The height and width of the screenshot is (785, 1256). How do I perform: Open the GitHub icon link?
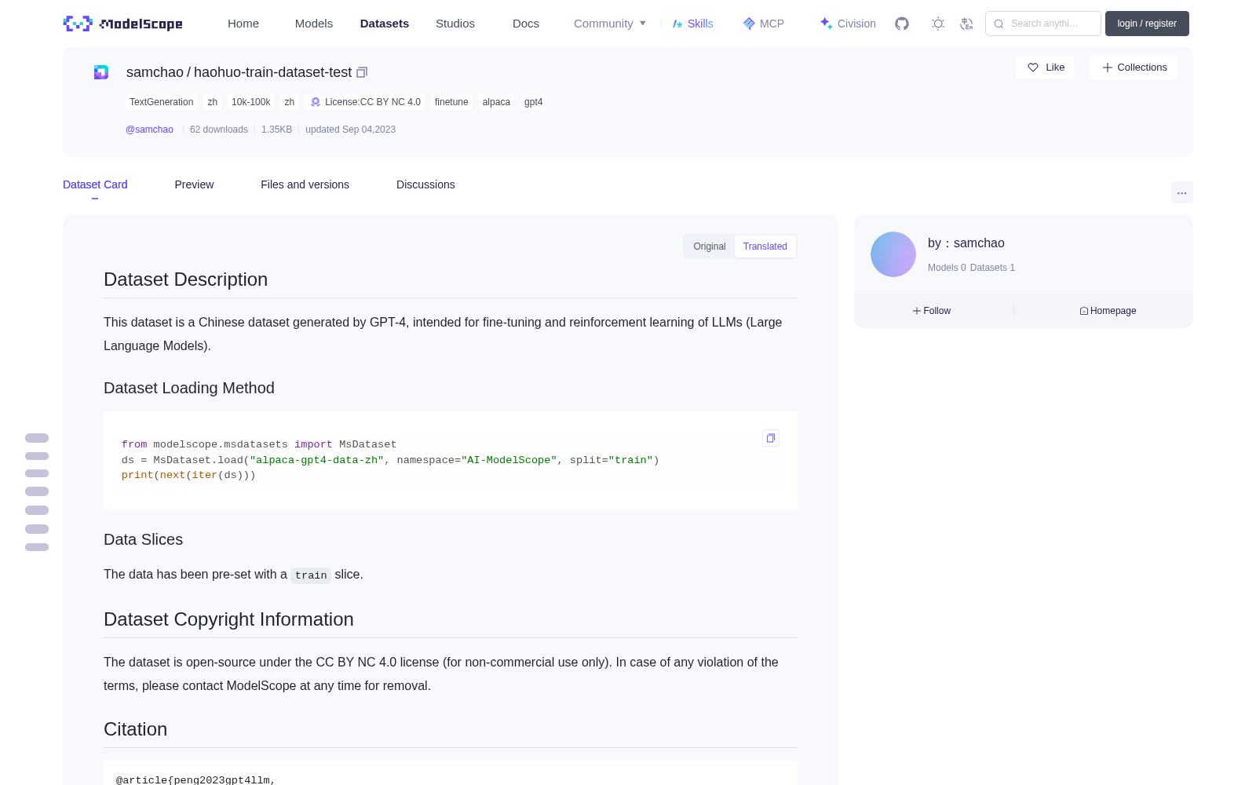(902, 24)
